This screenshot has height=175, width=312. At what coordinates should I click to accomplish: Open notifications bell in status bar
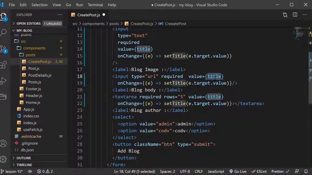pos(306,171)
